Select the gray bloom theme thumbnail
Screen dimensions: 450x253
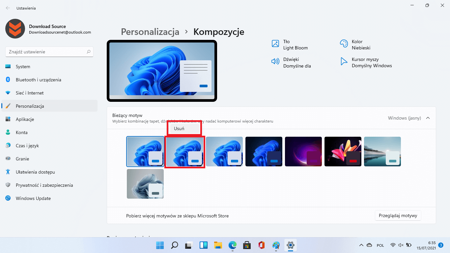tap(145, 184)
